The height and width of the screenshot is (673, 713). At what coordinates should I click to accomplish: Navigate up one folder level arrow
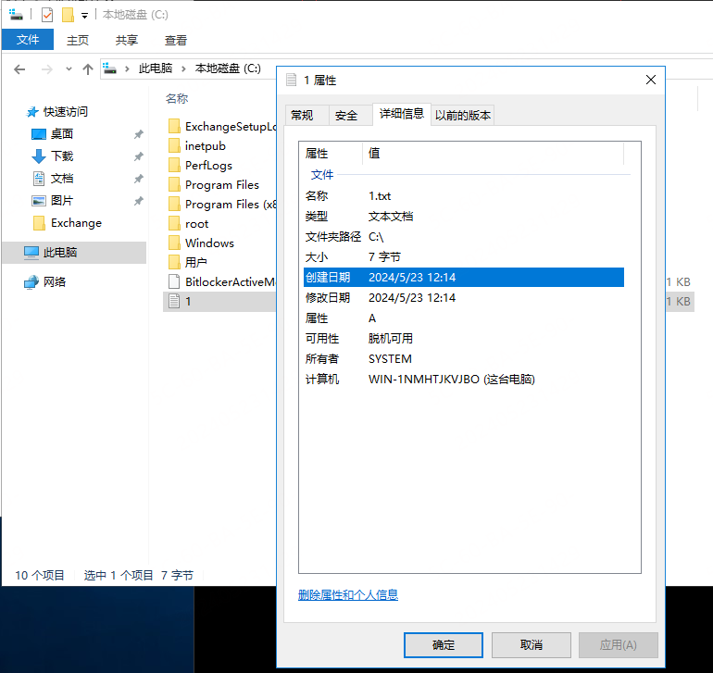point(88,69)
